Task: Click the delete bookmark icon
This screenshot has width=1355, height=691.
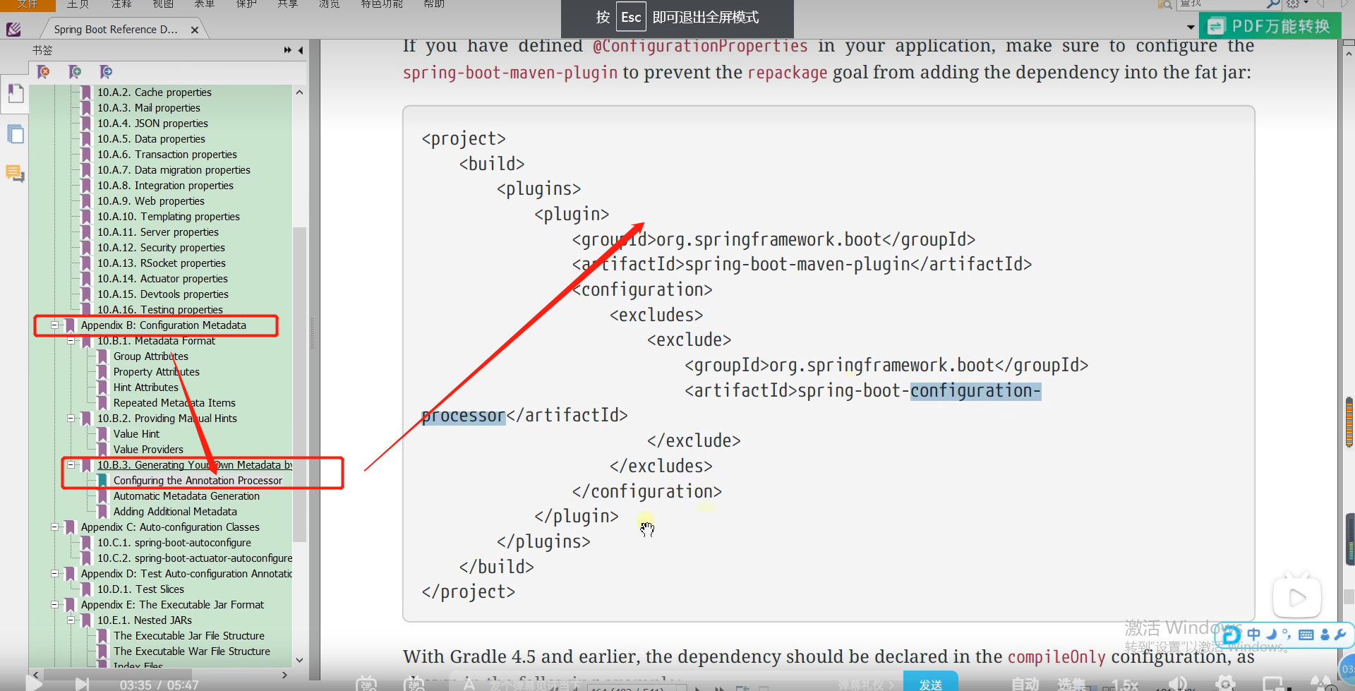Action: [44, 72]
